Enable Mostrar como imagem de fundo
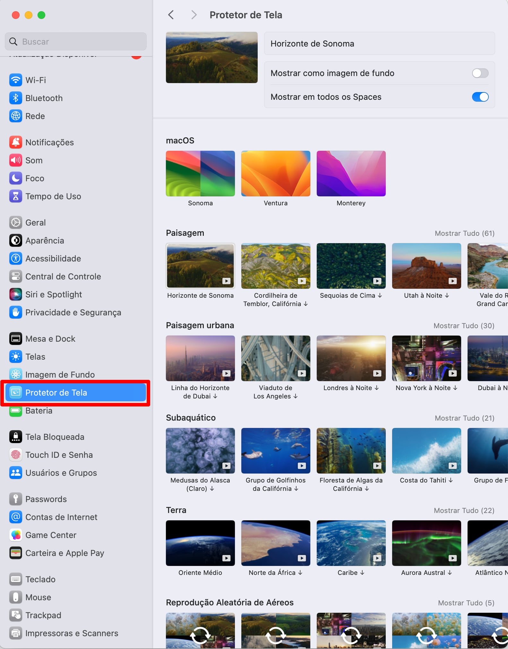This screenshot has width=508, height=649. [x=480, y=73]
